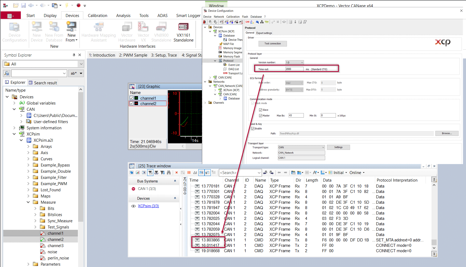
Task: Pin the Symbol Explorer panel
Action: pos(74,55)
